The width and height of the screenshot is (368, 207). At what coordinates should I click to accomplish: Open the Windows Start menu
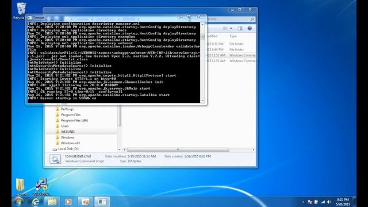(18, 202)
